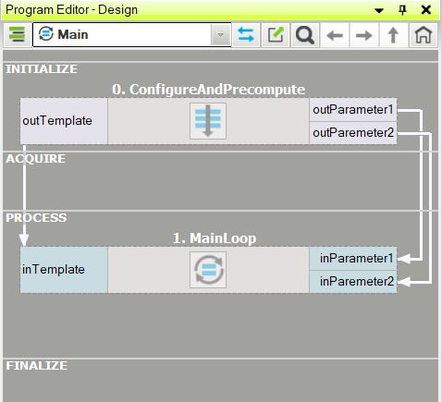
Task: Select the ConfigureAndPrecompute step icon
Action: [208, 121]
